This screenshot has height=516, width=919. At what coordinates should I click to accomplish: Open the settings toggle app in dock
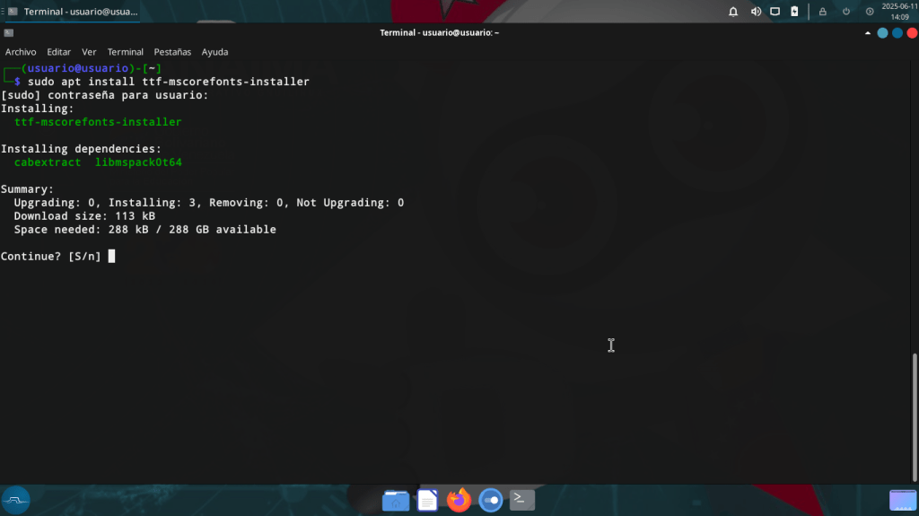click(x=490, y=500)
